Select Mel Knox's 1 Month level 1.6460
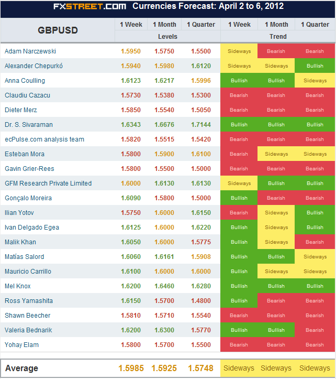The width and height of the screenshot is (336, 379). pyautogui.click(x=164, y=286)
